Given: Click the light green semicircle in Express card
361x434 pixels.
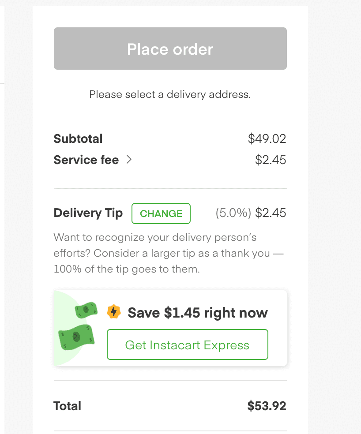Looking at the screenshot, I should pos(65,328).
